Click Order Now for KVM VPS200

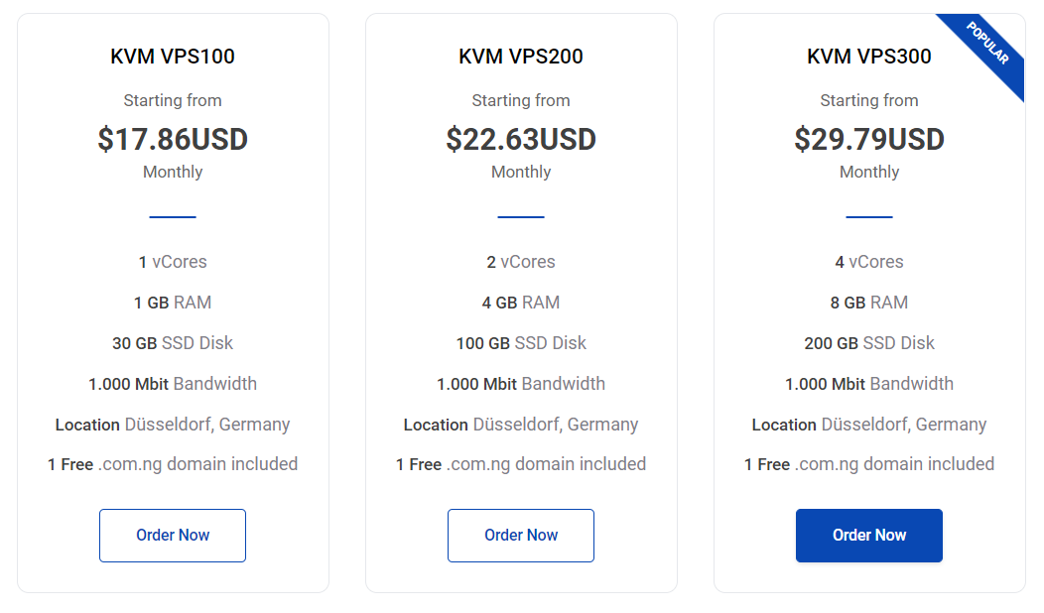pos(521,535)
